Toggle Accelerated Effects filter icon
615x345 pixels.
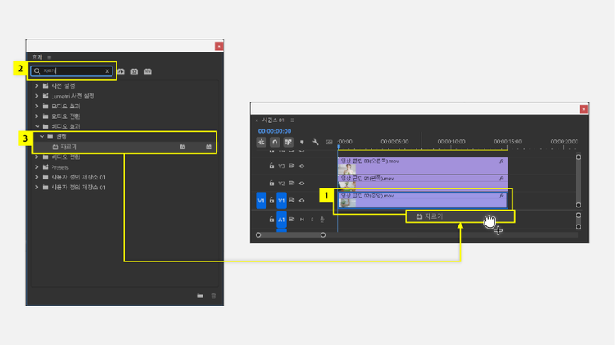click(121, 71)
